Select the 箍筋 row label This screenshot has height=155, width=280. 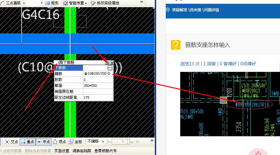(x=69, y=73)
